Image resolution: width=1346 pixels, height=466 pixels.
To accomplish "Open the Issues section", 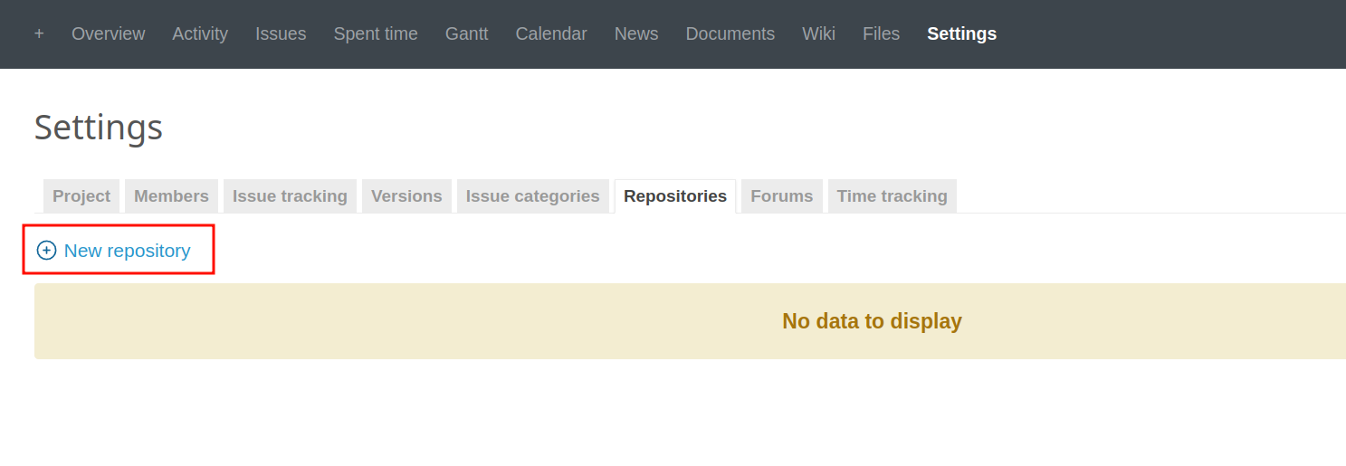I will [x=281, y=33].
